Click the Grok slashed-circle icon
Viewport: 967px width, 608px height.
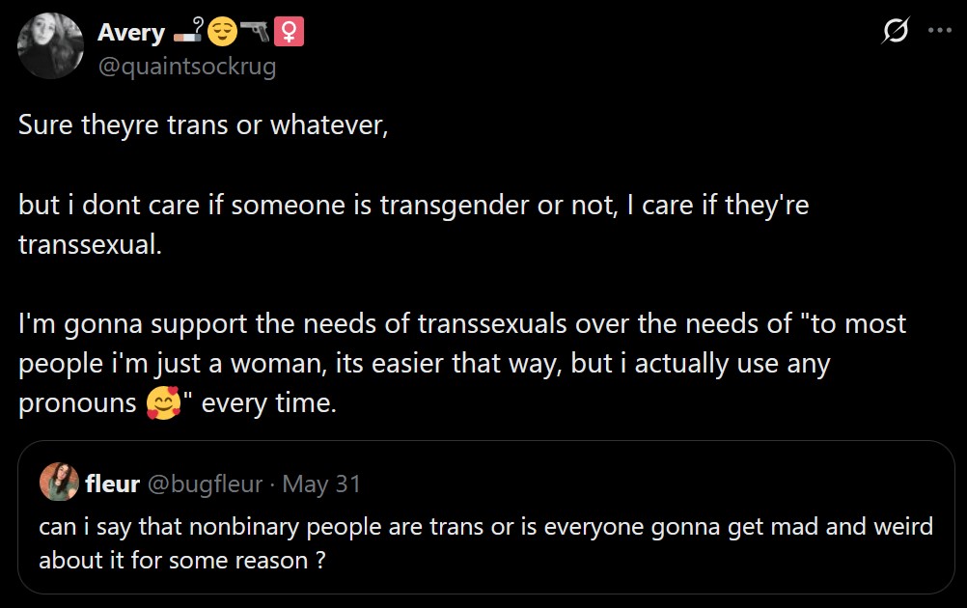[895, 30]
